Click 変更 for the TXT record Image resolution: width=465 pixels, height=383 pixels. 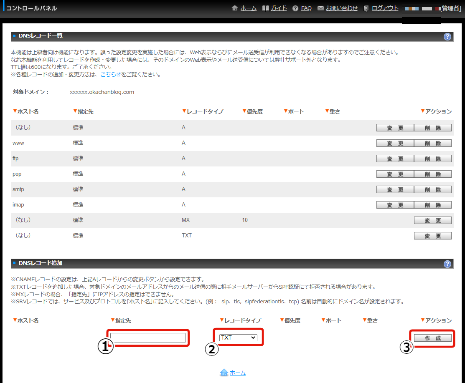(x=432, y=236)
